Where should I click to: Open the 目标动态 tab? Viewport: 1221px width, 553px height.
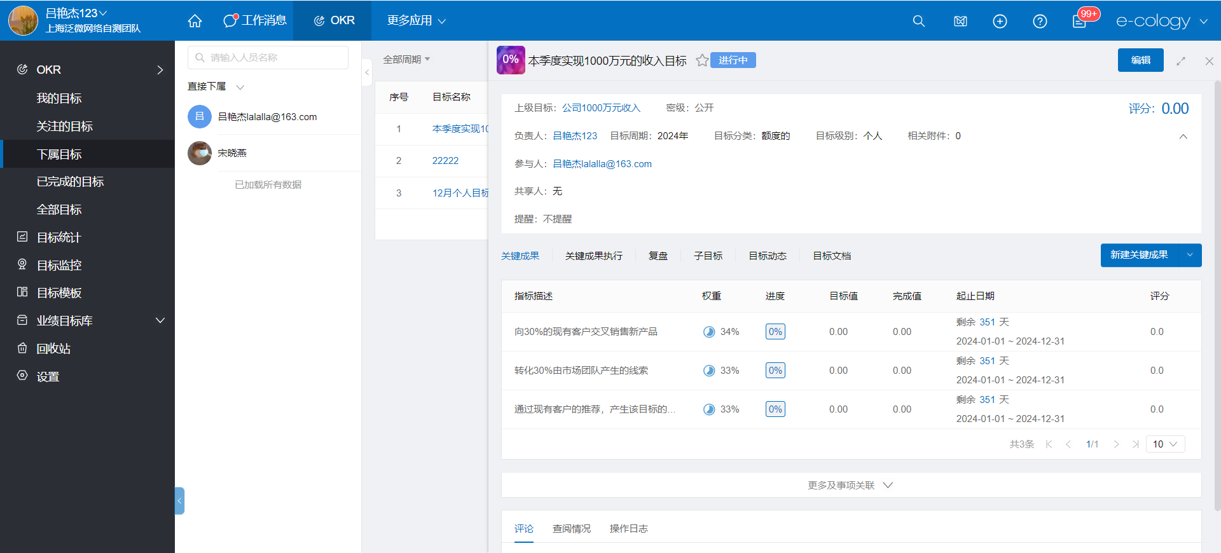(768, 256)
